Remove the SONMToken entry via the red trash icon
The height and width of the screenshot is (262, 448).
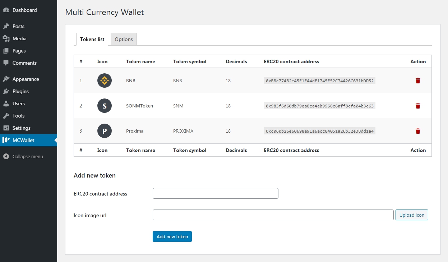417,106
